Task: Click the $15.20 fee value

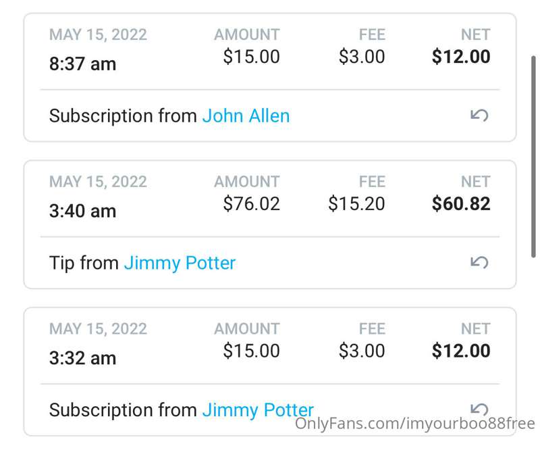Action: 356,203
